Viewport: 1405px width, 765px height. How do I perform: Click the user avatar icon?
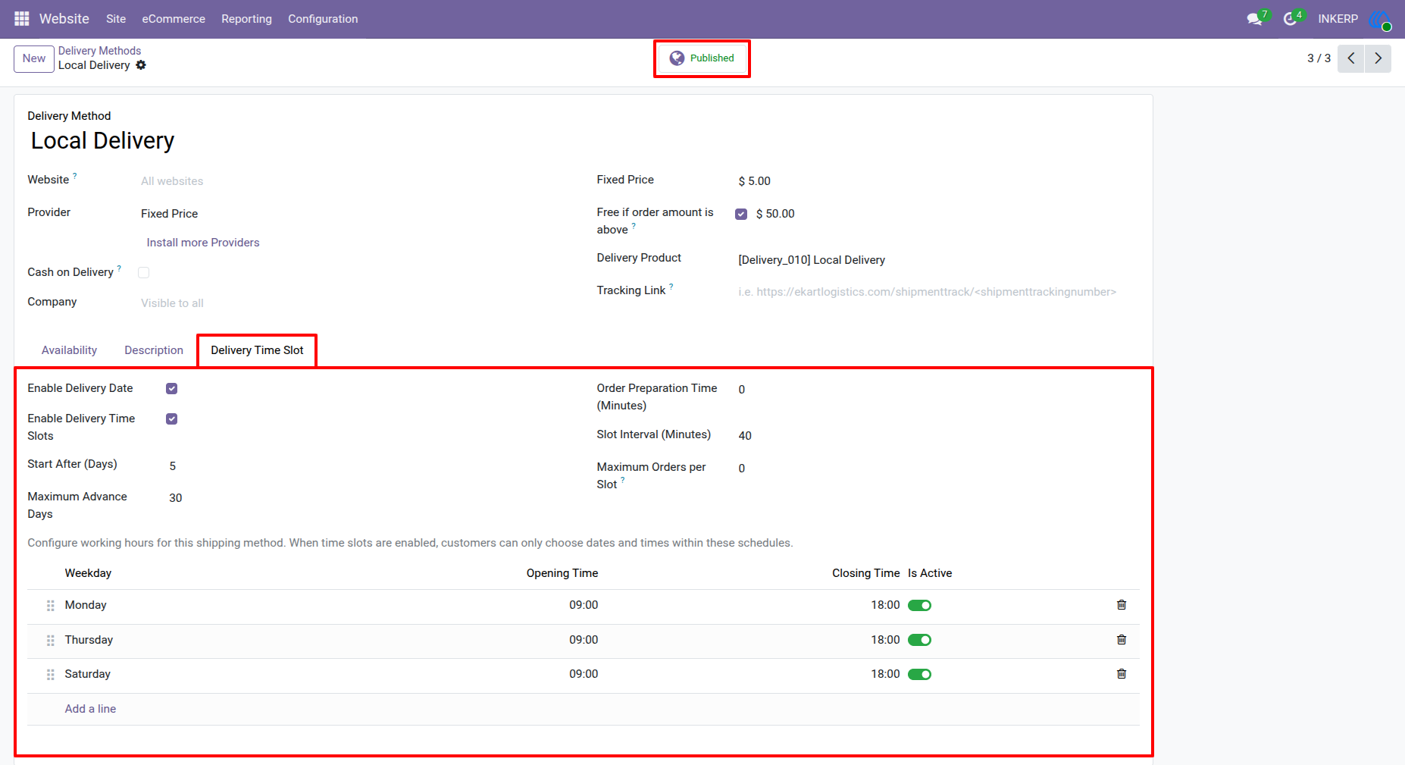(1379, 19)
